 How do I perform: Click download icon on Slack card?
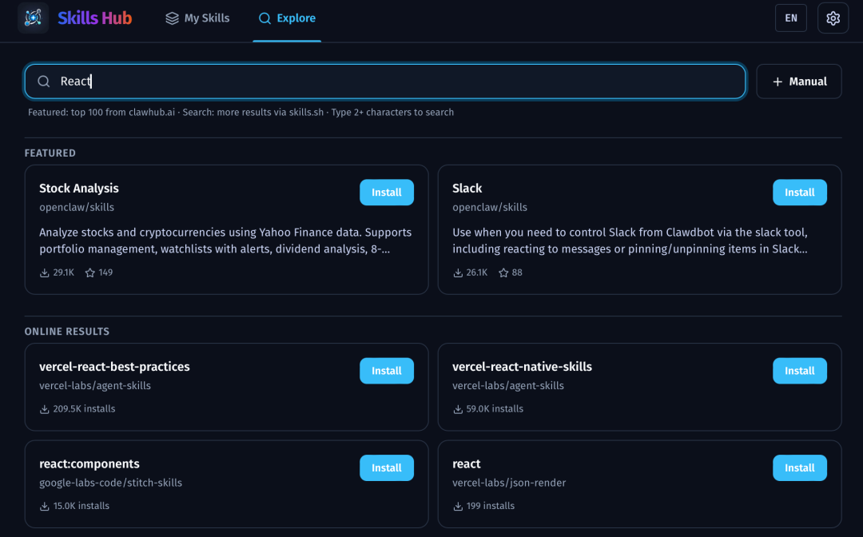[458, 272]
